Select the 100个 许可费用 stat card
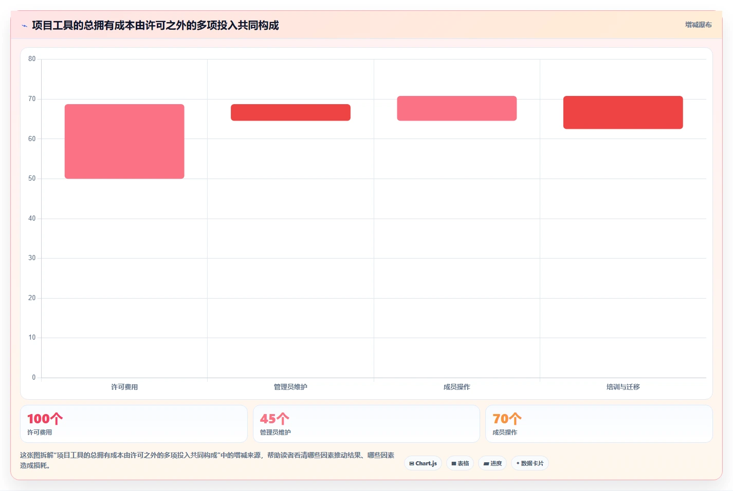This screenshot has width=733, height=491. [134, 424]
